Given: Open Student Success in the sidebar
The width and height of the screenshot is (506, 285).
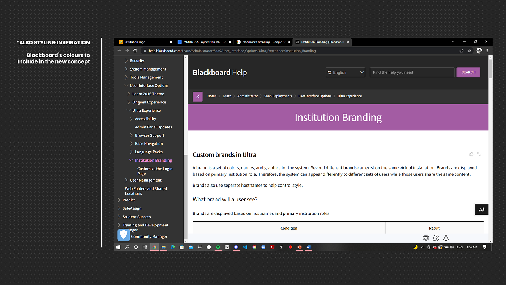Looking at the screenshot, I should click(137, 217).
